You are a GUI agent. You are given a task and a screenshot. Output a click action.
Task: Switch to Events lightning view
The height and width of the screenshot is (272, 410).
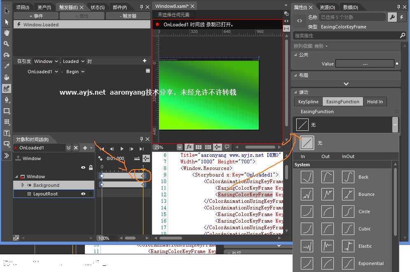[402, 17]
